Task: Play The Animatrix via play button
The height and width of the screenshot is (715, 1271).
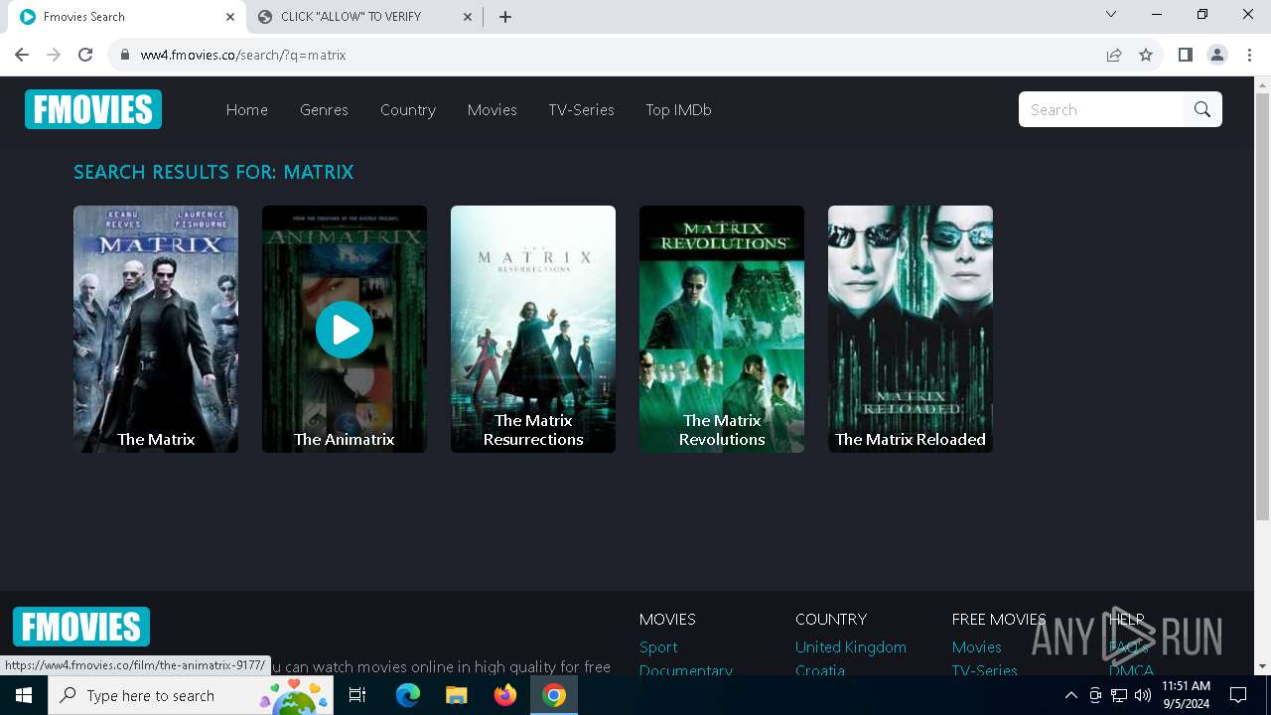Action: coord(345,330)
